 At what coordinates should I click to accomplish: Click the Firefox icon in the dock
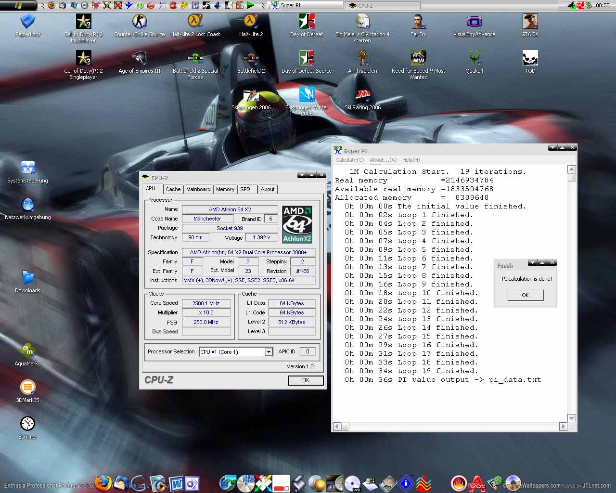click(103, 482)
